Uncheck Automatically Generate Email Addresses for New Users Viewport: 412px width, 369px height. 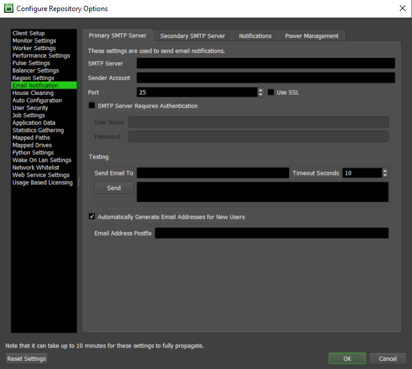coord(91,217)
